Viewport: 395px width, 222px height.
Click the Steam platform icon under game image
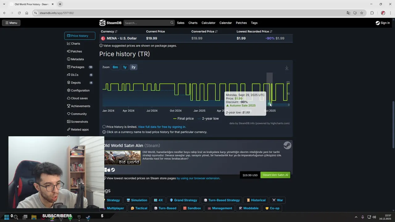(x=113, y=170)
